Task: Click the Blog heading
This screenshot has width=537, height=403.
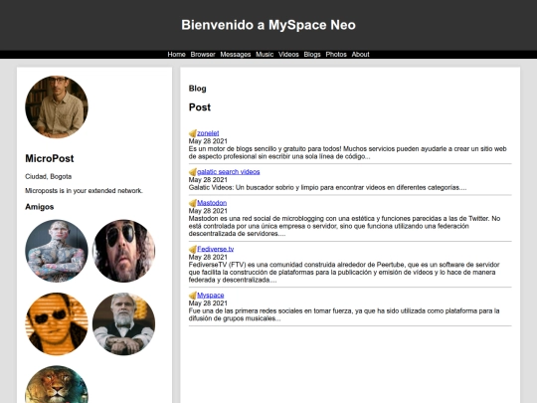Action: 197,89
